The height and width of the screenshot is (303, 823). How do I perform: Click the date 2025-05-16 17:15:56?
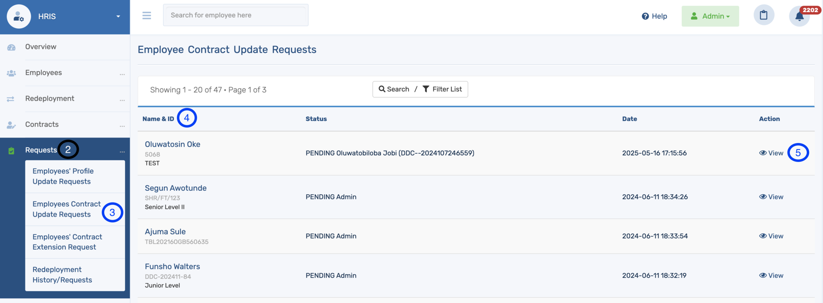click(x=654, y=153)
